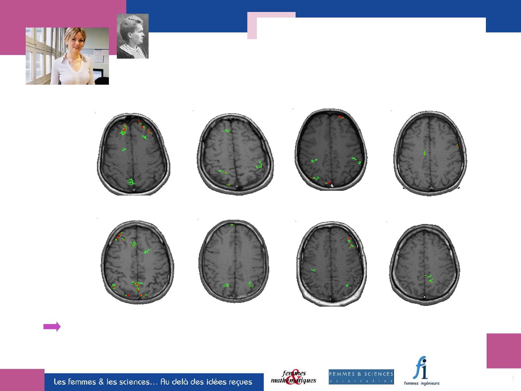Click the pink square in bottom-right corner
This screenshot has height=391, width=521.
(x=504, y=350)
